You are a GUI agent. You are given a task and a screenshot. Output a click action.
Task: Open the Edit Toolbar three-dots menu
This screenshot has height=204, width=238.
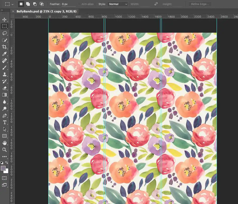pos(4,157)
